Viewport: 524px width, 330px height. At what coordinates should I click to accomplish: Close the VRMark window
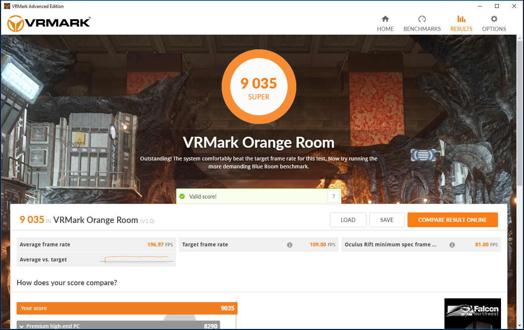(514, 6)
